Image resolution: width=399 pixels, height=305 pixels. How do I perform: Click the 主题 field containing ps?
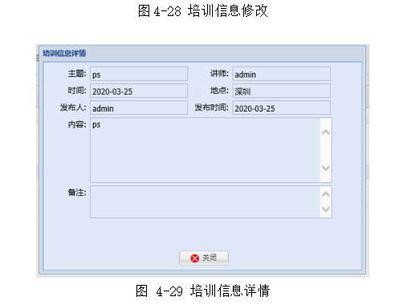[139, 74]
